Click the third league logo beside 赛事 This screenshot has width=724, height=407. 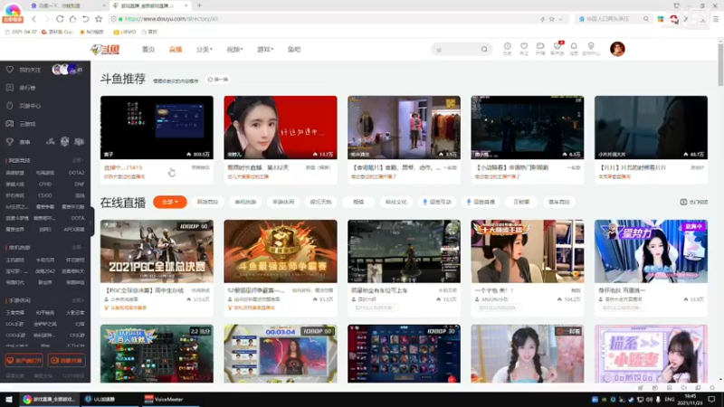click(80, 142)
